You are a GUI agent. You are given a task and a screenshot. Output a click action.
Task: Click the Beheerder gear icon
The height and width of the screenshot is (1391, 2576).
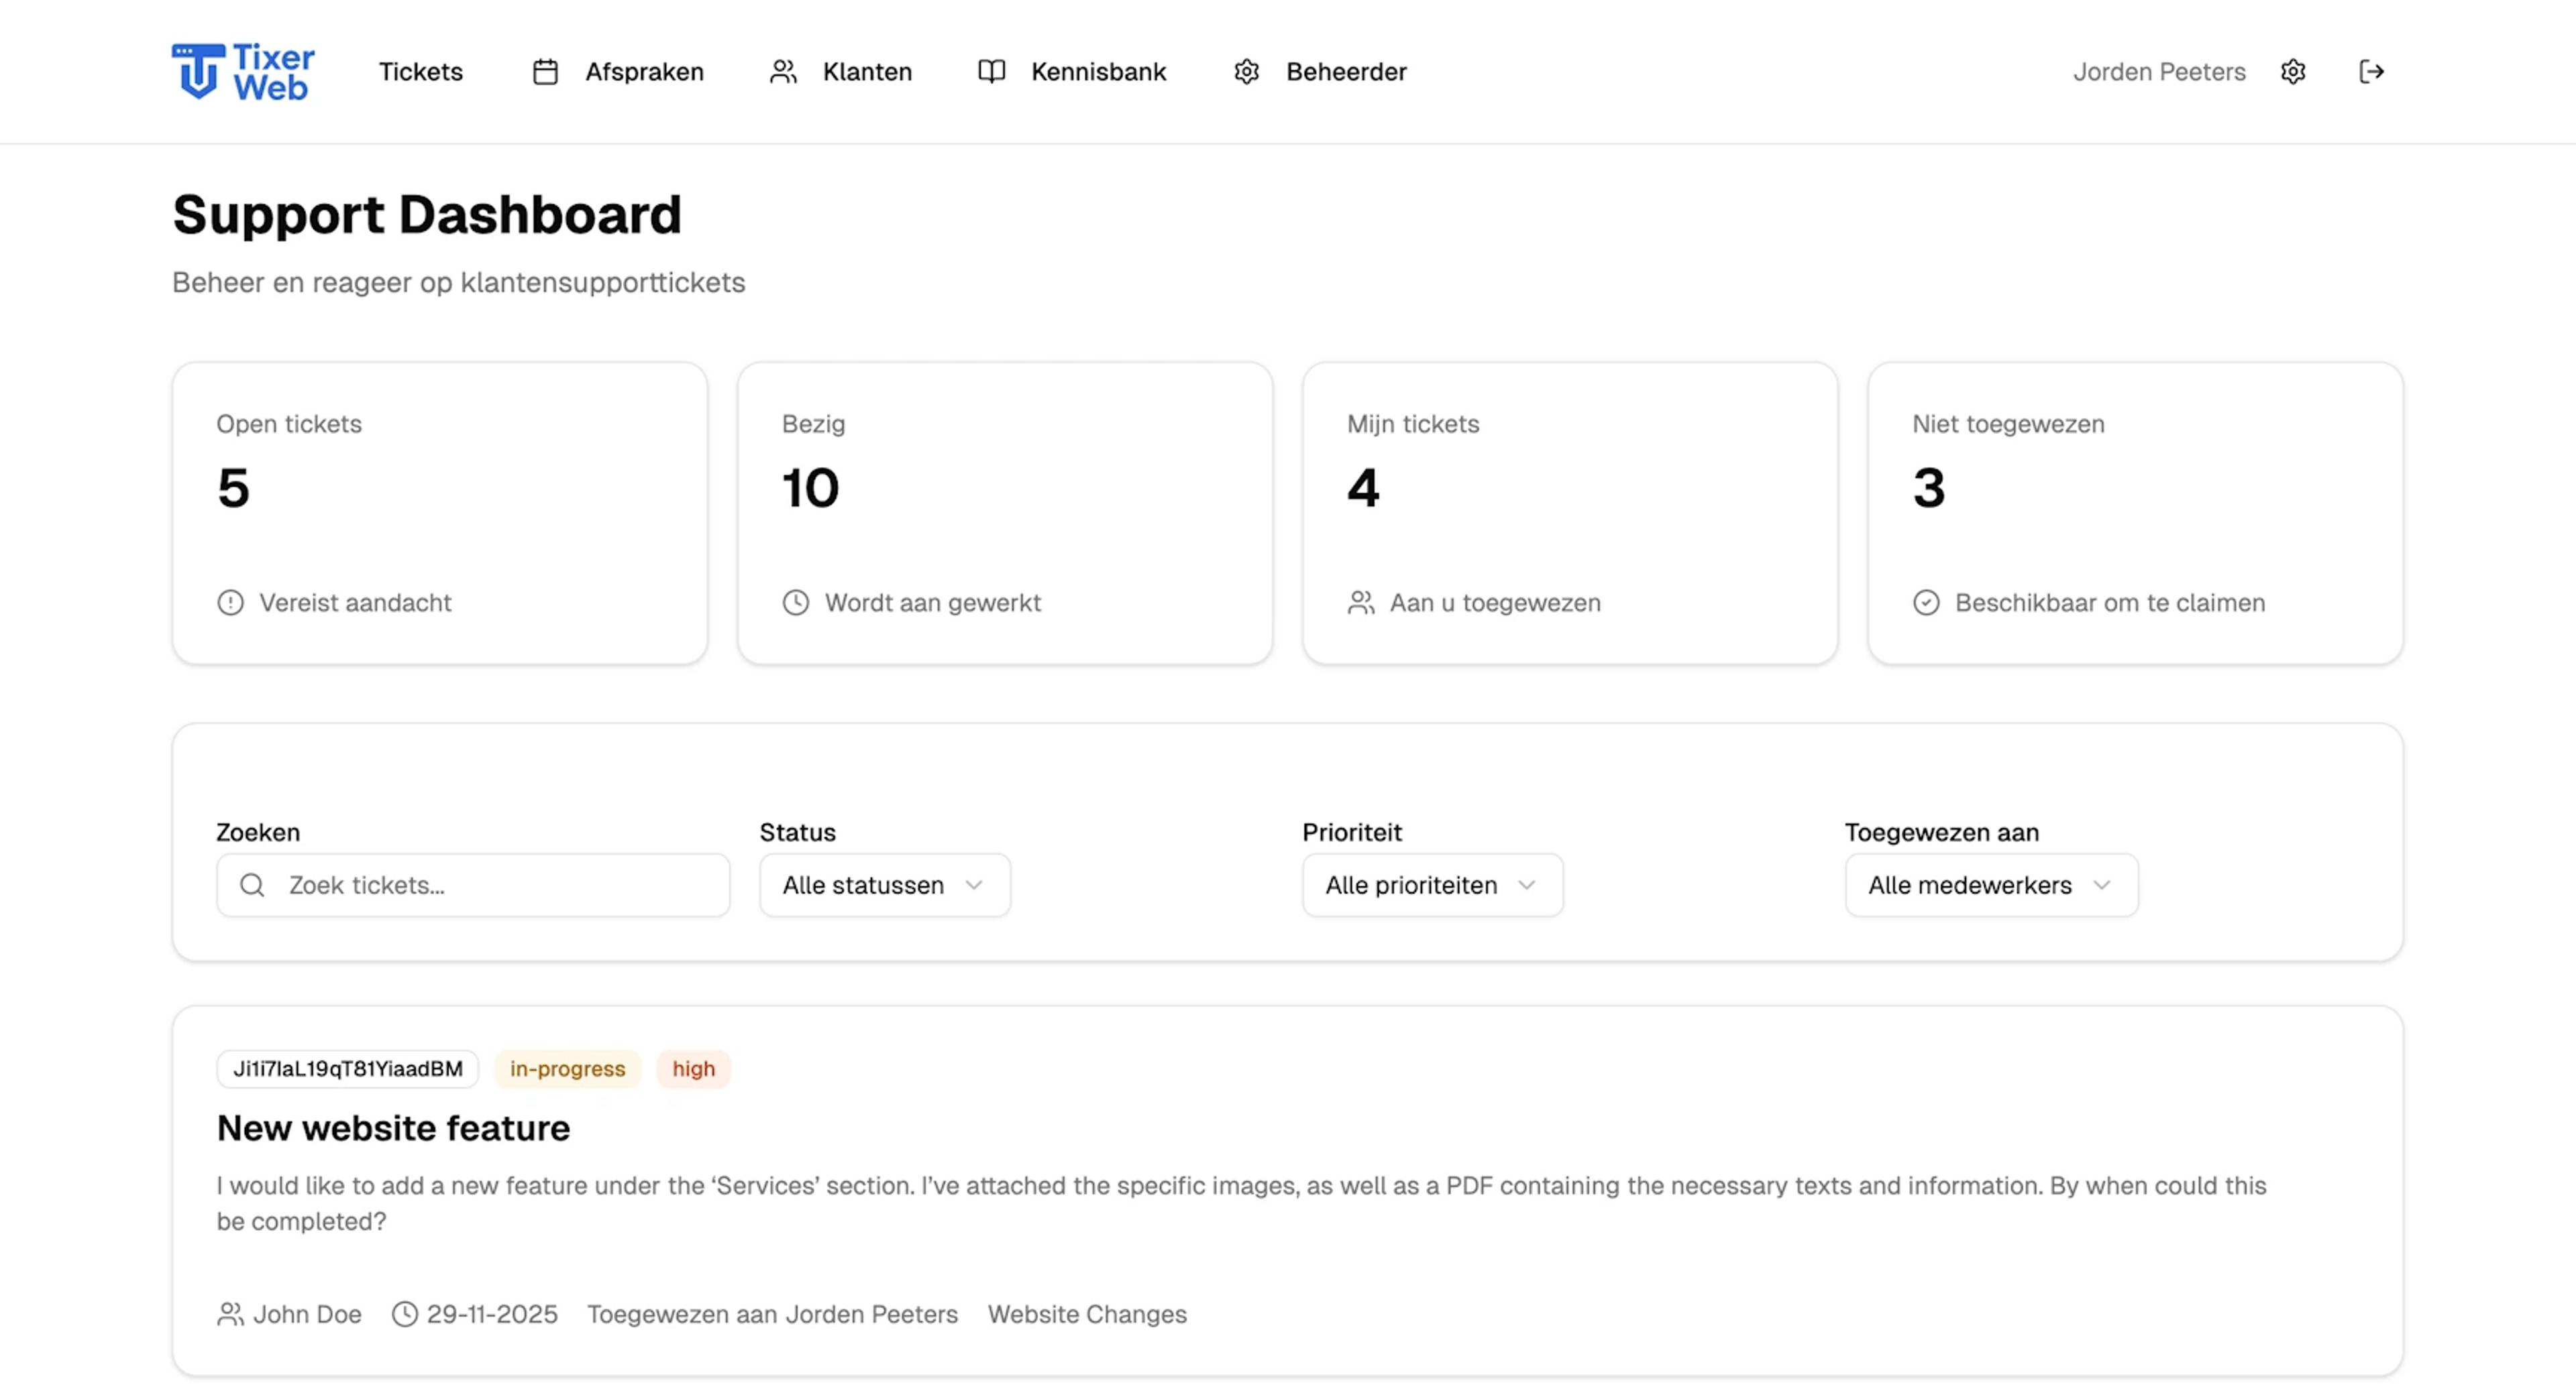[x=1246, y=72]
